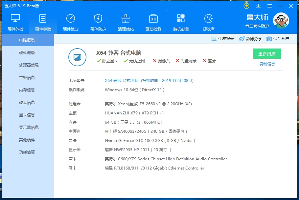
Task: Click the 生成报表 report generation icon
Action: (214, 39)
